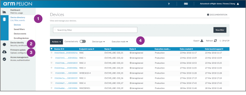Sort by State column arrows
Screen dimensions: 246x95
pos(135,49)
